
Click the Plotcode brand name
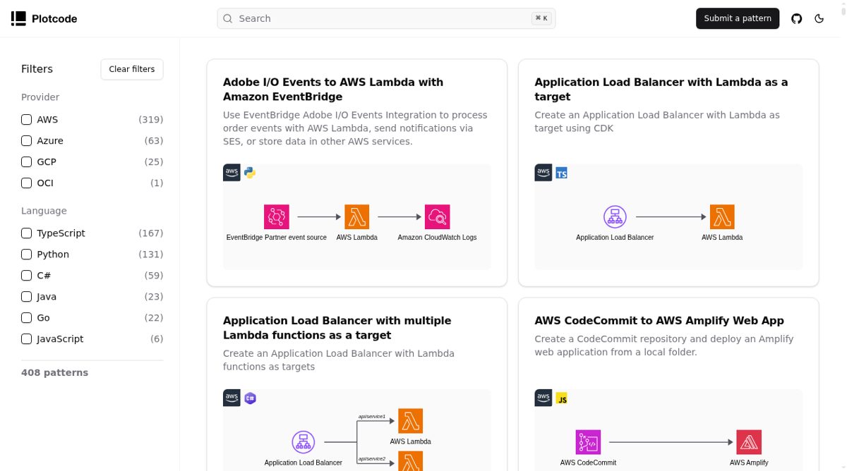[54, 19]
